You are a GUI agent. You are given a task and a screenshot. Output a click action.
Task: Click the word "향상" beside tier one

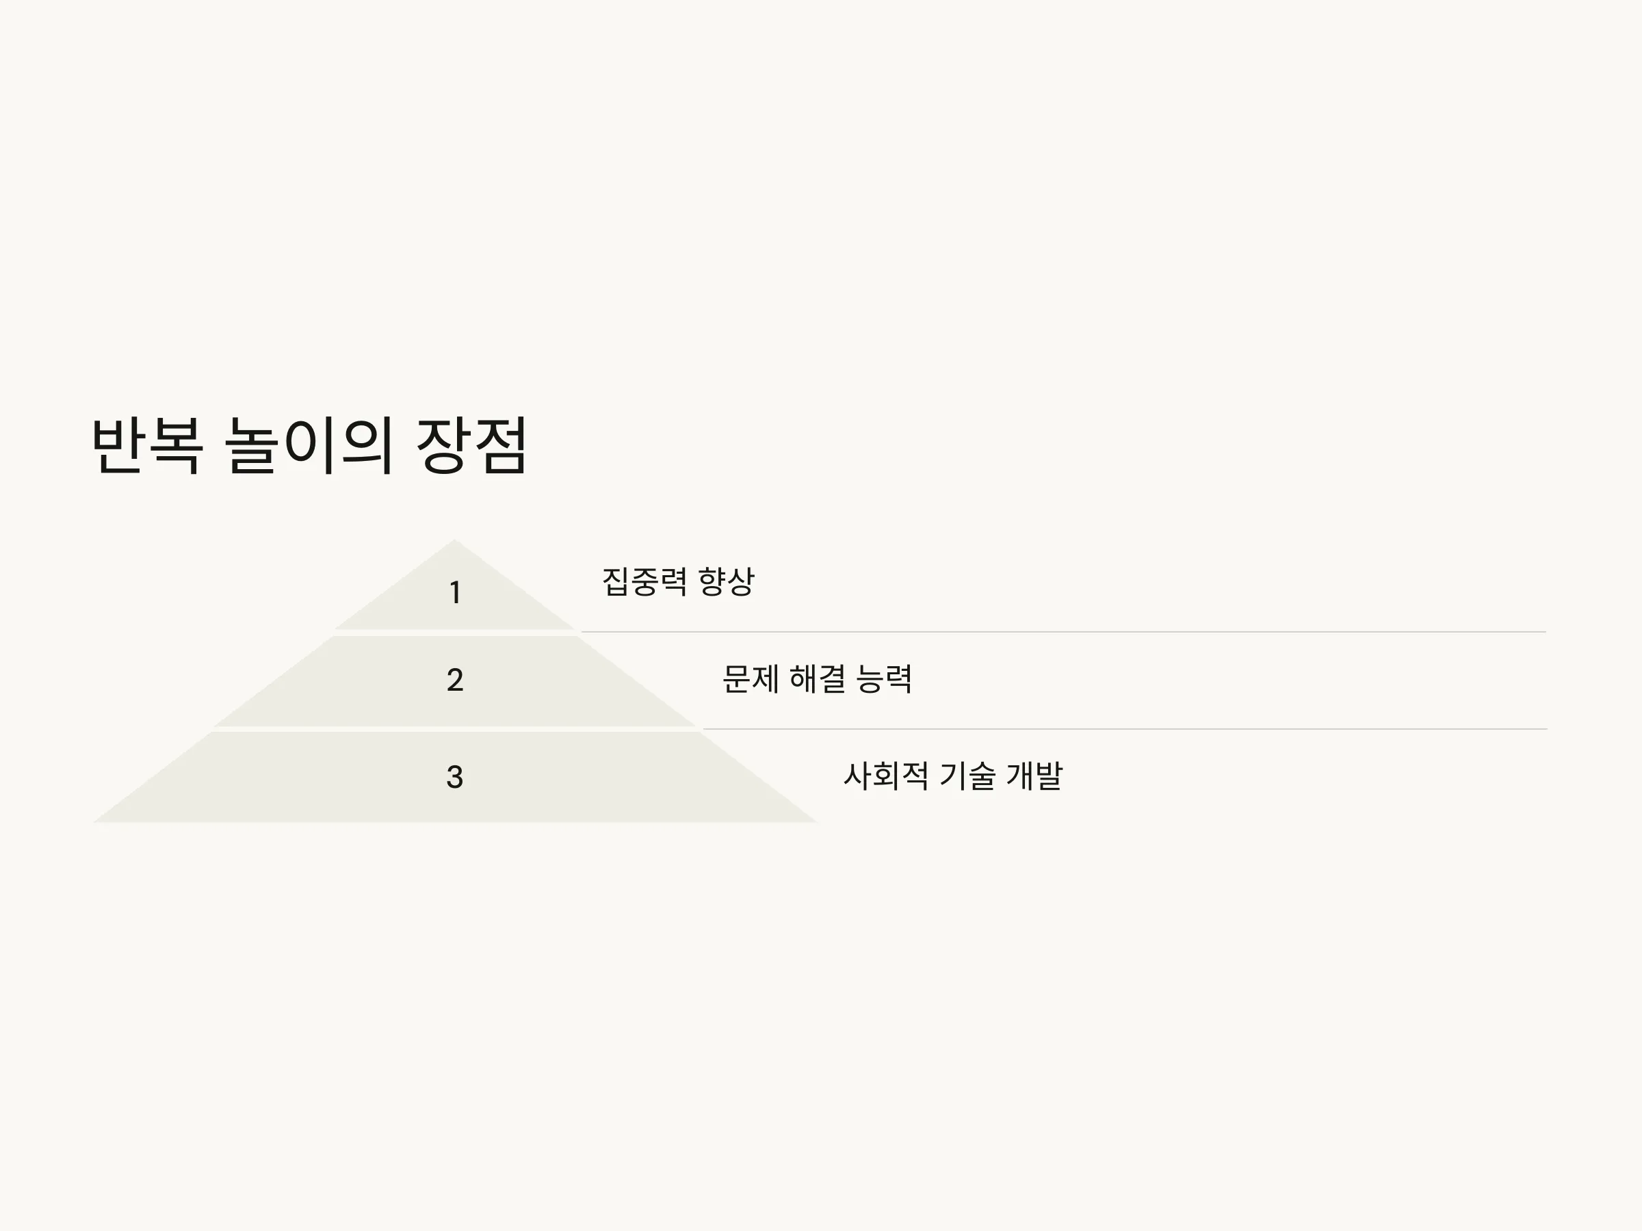click(x=727, y=581)
